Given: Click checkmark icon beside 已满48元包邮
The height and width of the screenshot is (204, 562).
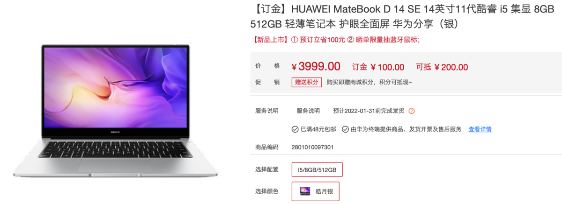Looking at the screenshot, I should pyautogui.click(x=295, y=129).
